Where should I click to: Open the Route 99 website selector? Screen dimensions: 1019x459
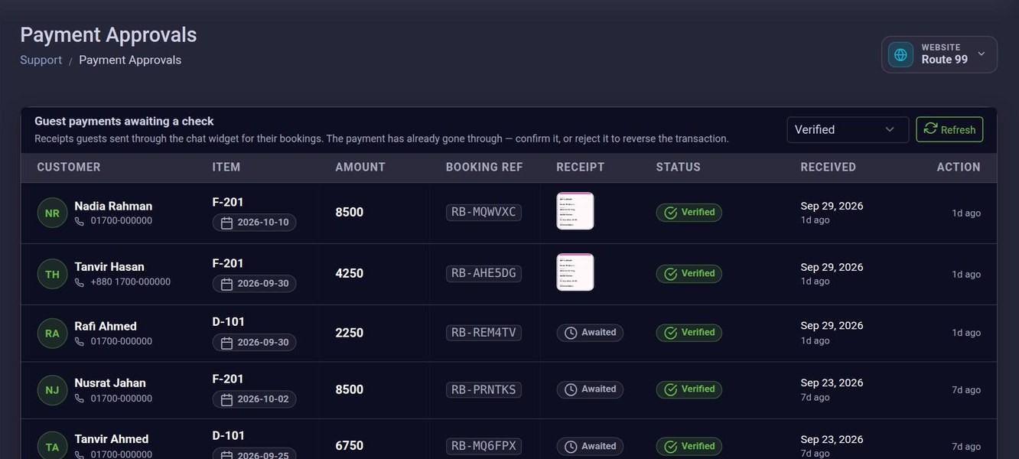click(939, 55)
